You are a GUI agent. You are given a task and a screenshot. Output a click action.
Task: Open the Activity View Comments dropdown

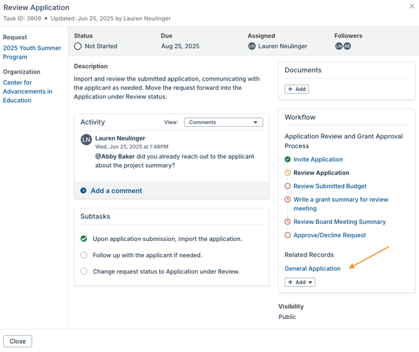pyautogui.click(x=223, y=122)
